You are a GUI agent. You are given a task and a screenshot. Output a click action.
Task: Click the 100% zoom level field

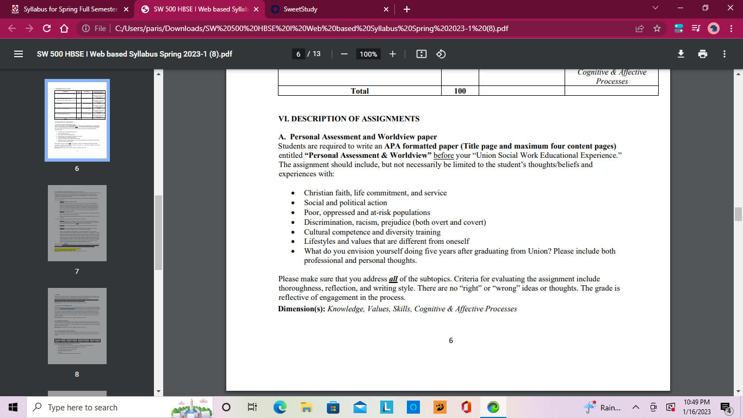pyautogui.click(x=368, y=54)
